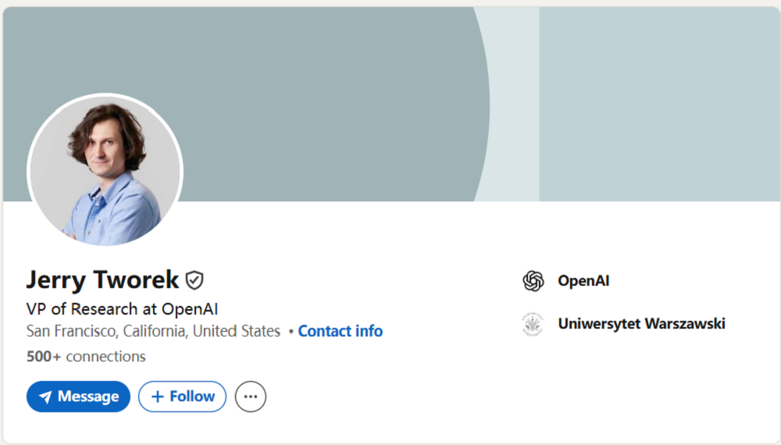View the 500+ connections link
The height and width of the screenshot is (445, 781).
tap(86, 357)
